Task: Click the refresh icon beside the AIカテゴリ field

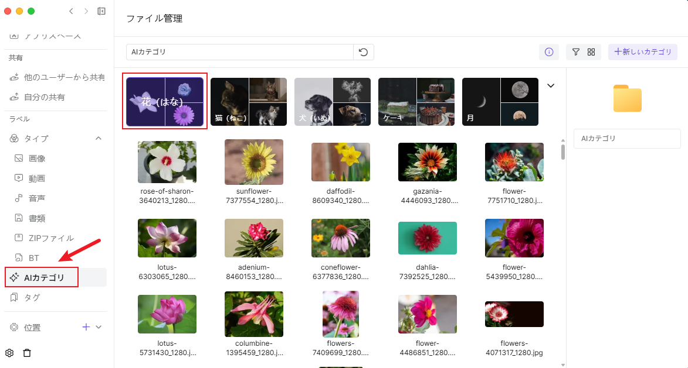Action: click(x=363, y=52)
